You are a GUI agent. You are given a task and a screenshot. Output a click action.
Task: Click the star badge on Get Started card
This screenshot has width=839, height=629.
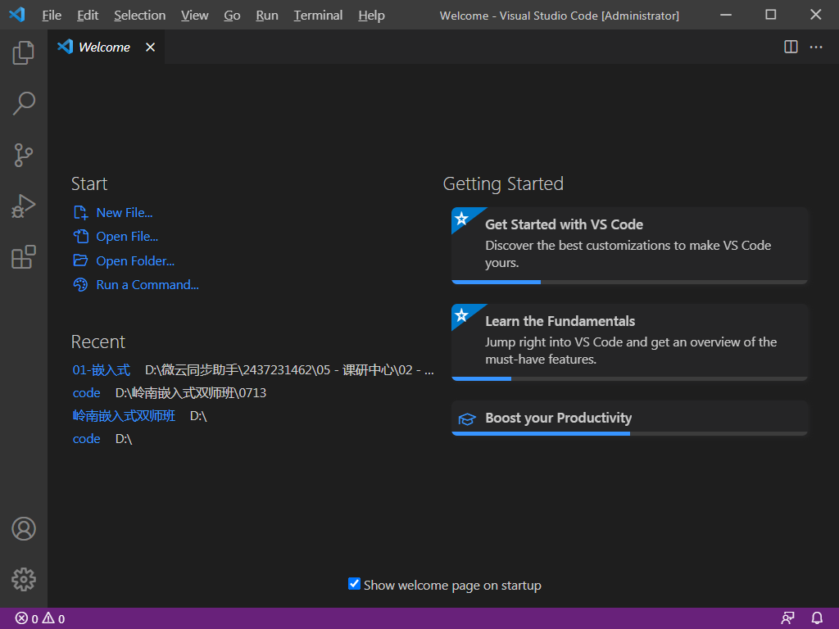(x=462, y=218)
